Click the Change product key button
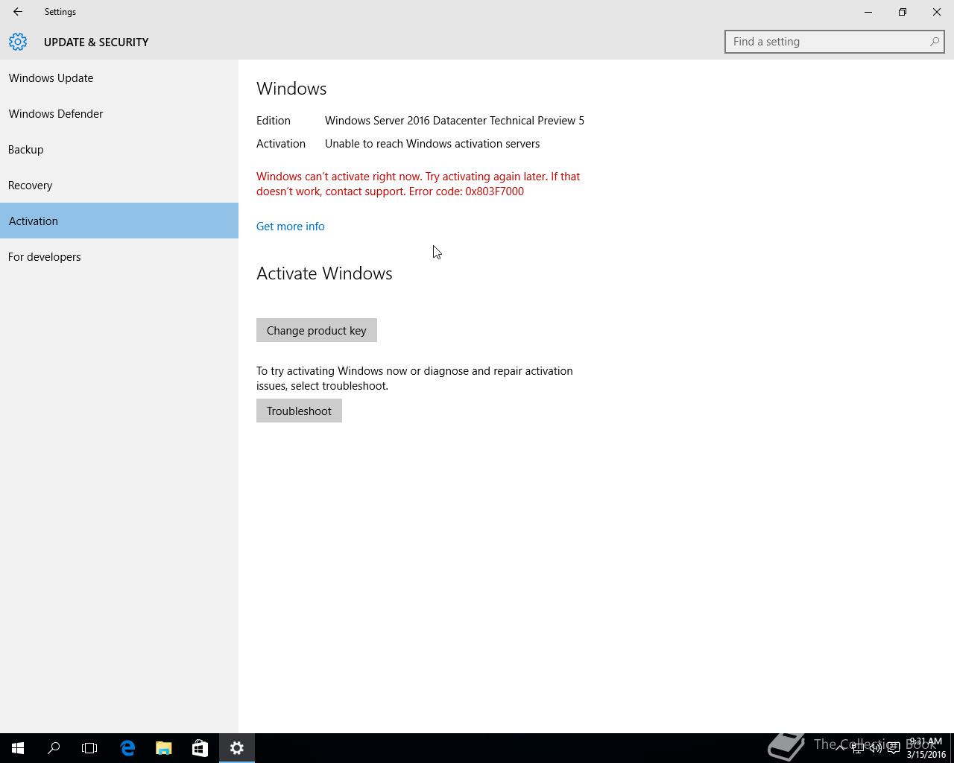The height and width of the screenshot is (763, 954). (x=317, y=330)
